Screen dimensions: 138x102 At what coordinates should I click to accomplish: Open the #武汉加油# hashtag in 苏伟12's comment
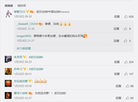(36, 69)
